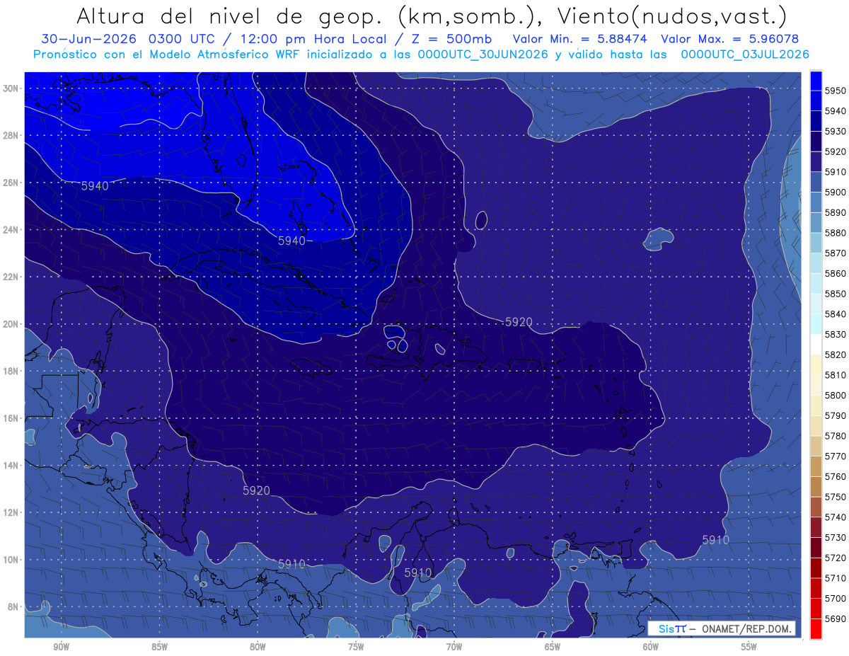This screenshot has height=656, width=849.
Task: Click the 5740 color bar label
Action: click(x=836, y=517)
